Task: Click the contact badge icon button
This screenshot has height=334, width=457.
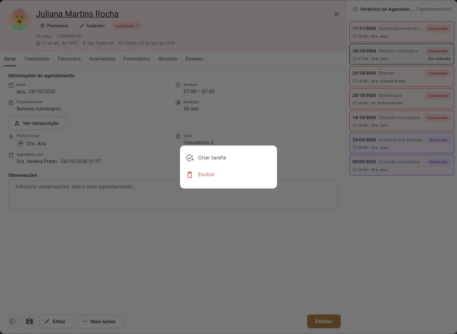Action: 29,322
